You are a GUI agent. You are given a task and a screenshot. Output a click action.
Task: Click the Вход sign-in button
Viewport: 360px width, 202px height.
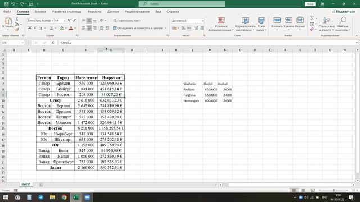point(310,4)
